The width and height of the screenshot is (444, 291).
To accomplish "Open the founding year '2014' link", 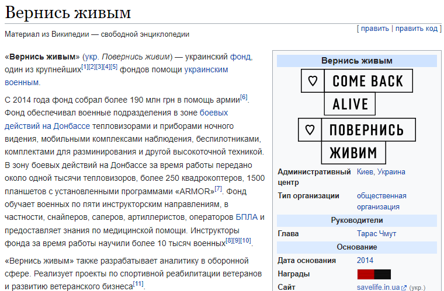I will click(x=365, y=260).
